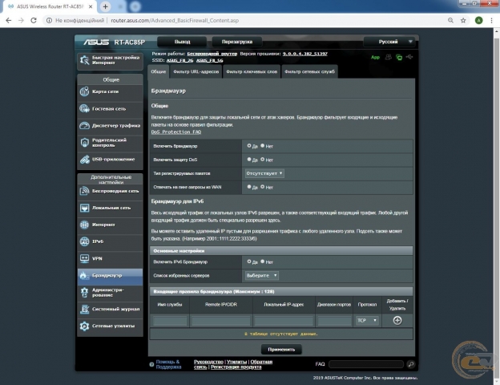The height and width of the screenshot is (385, 500).
Task: Open logged packets type dropdown Отсутствует
Action: [264, 173]
